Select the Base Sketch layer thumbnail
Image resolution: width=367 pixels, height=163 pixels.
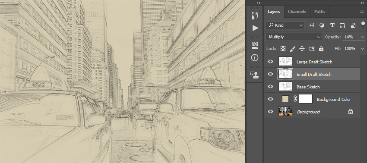285,87
